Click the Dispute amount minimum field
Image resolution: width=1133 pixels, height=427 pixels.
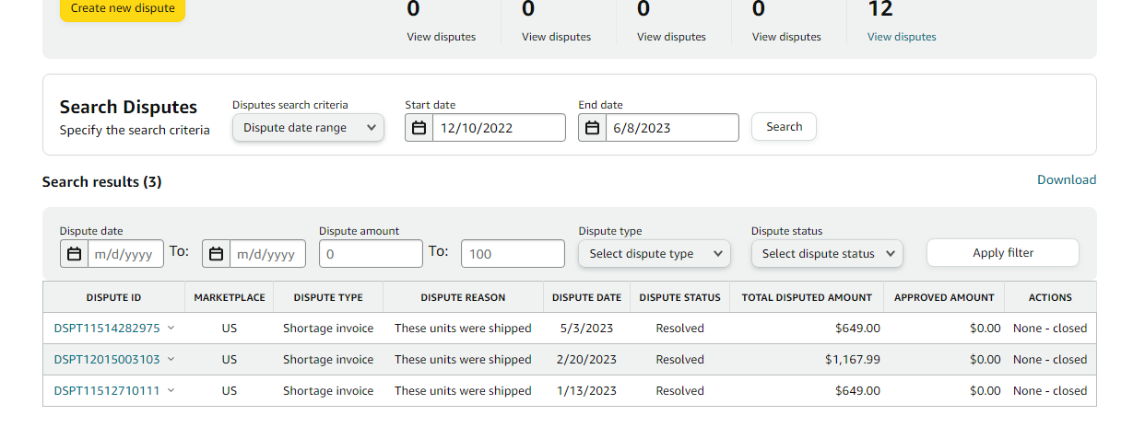click(371, 254)
